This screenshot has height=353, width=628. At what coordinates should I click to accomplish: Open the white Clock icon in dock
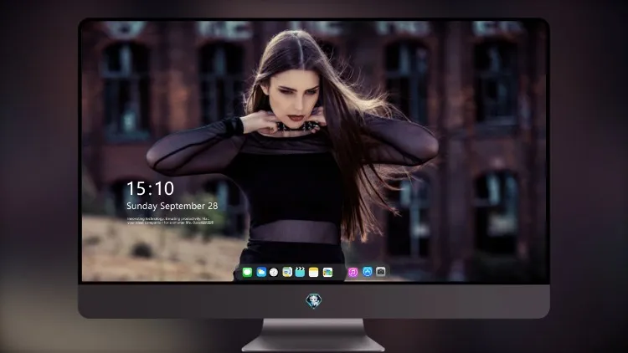tap(274, 272)
